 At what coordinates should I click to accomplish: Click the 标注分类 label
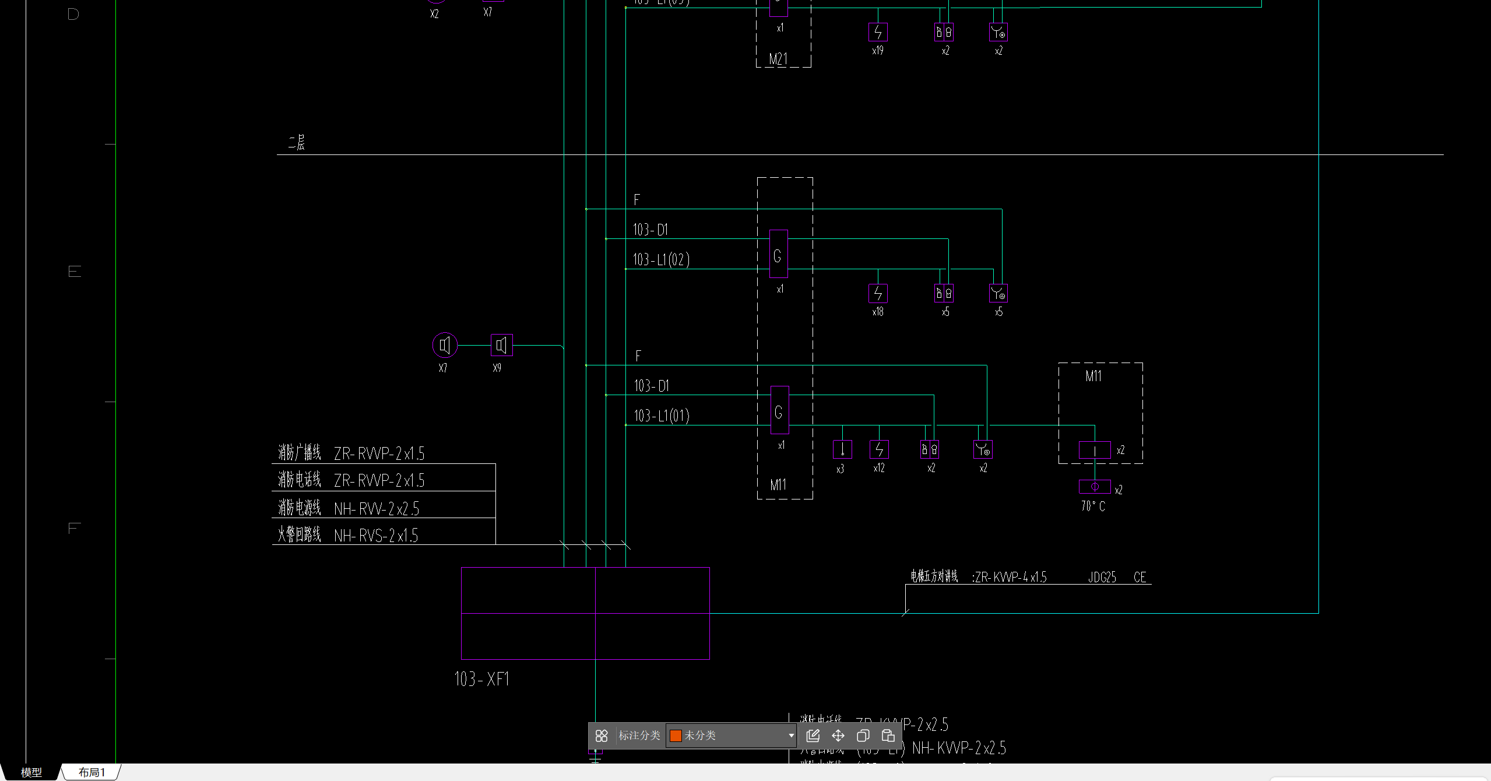639,736
